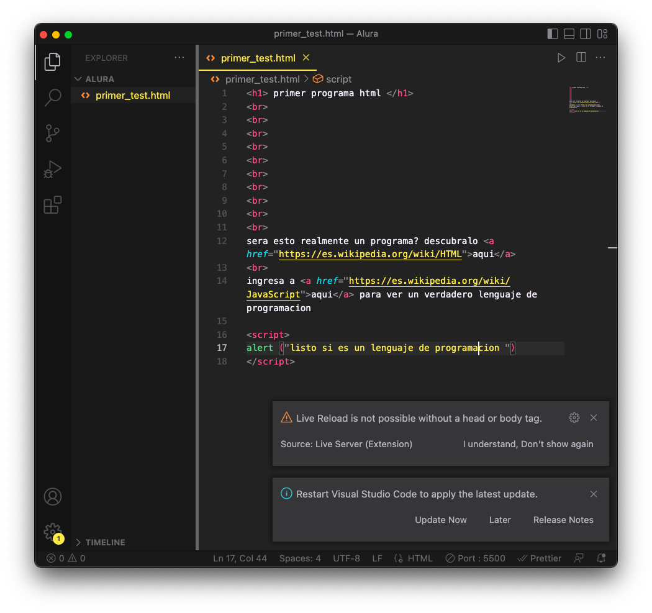Click I understand, Don't show again
This screenshot has width=652, height=613.
click(528, 444)
